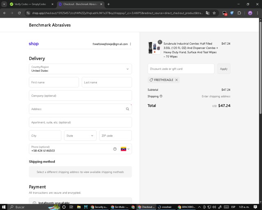Click the volume speaker tray icon

[214, 207]
